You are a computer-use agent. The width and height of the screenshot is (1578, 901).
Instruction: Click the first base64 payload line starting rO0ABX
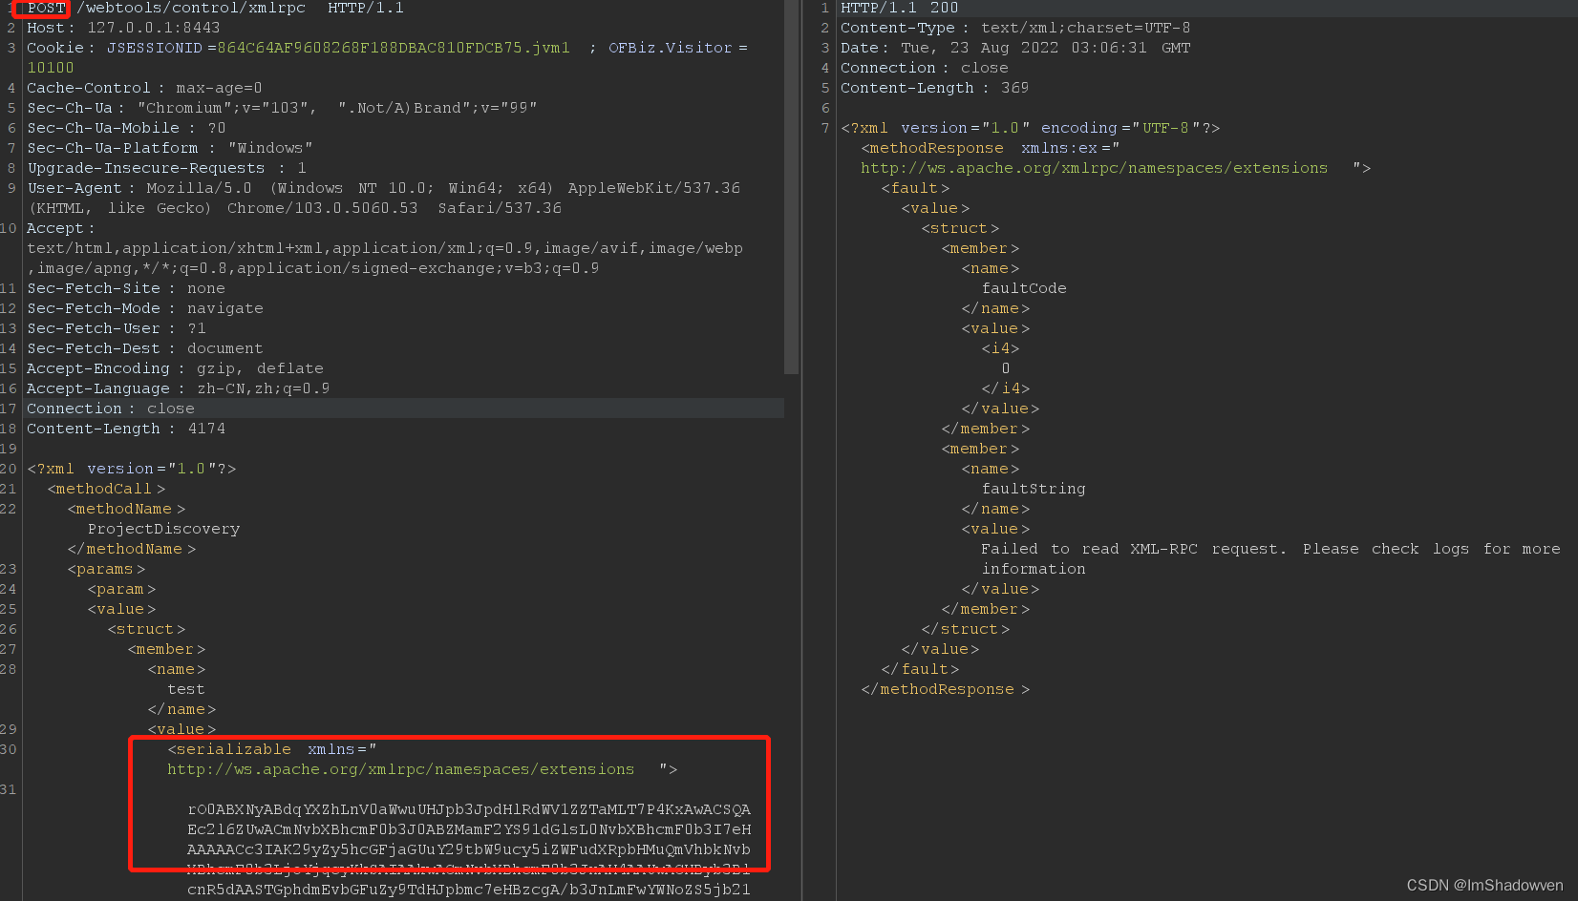469,809
